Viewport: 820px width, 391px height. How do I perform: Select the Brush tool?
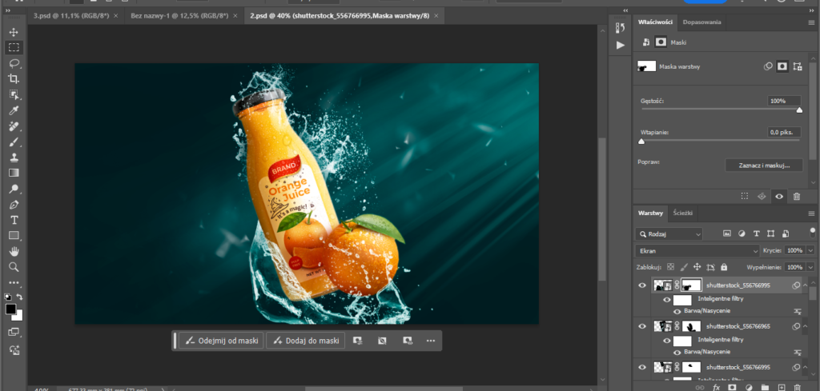(x=14, y=142)
